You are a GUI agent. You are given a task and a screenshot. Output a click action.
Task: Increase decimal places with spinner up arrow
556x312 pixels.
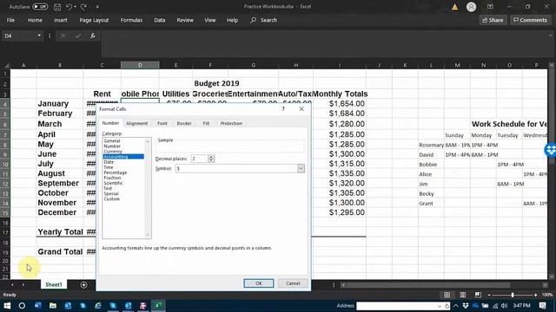(211, 157)
